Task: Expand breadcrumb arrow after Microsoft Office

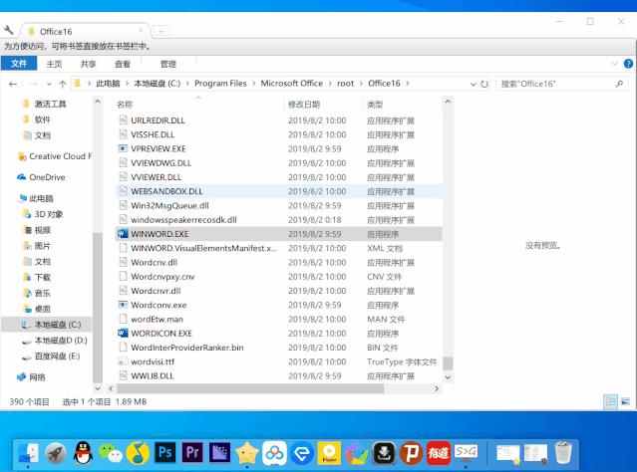Action: (330, 84)
